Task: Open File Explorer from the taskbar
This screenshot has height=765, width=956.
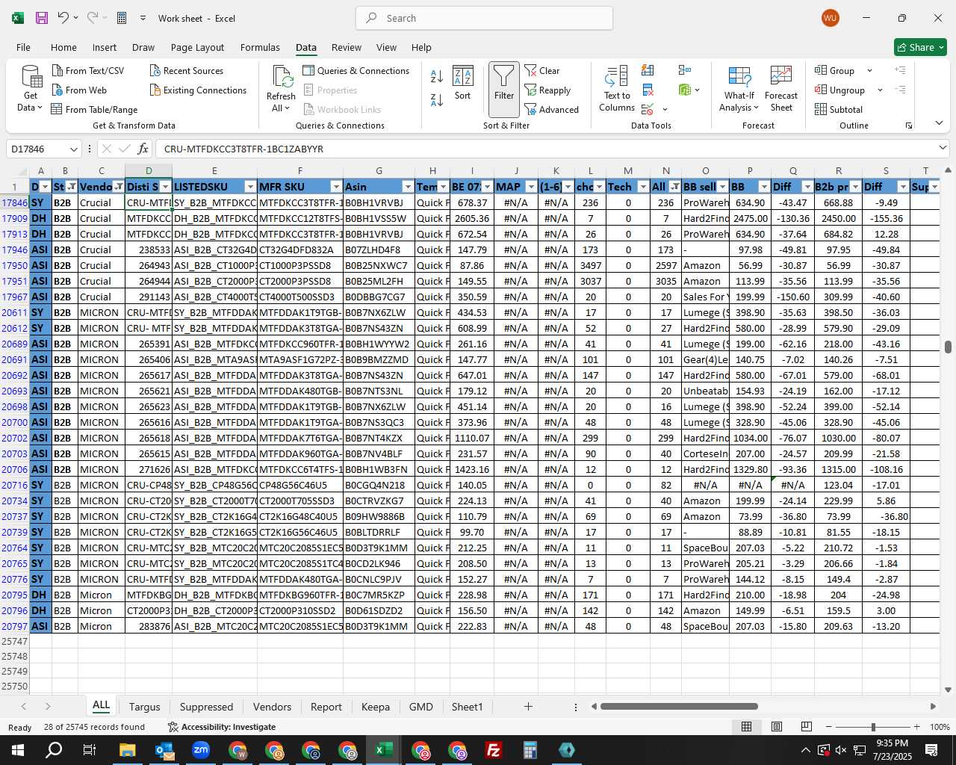Action: 127,750
